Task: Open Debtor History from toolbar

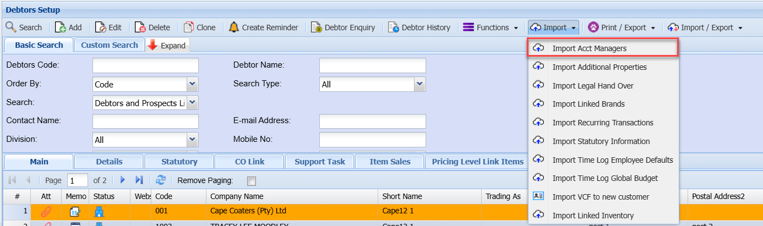Action: click(x=394, y=27)
